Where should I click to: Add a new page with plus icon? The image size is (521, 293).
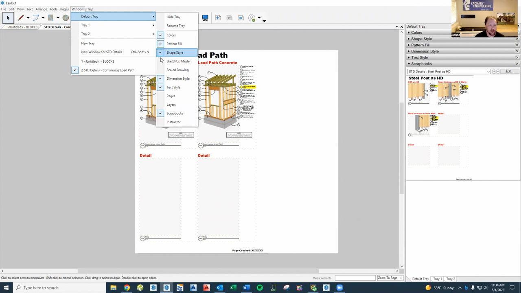pos(218,18)
